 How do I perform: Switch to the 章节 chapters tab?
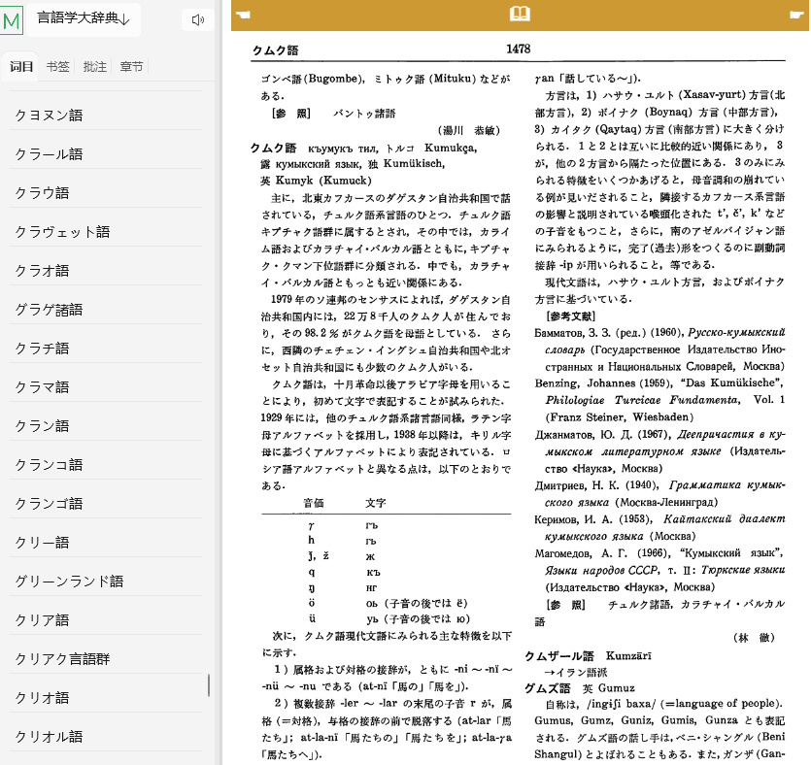click(131, 67)
